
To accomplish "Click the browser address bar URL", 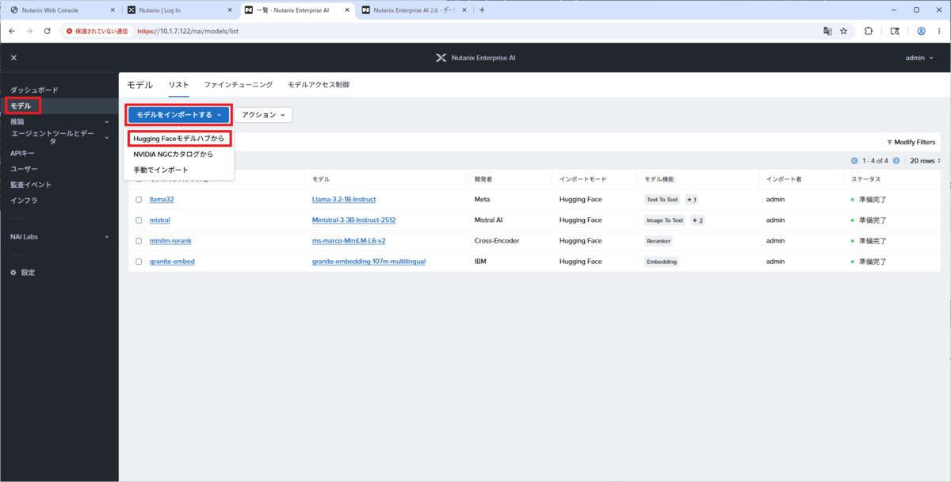I will pyautogui.click(x=188, y=31).
